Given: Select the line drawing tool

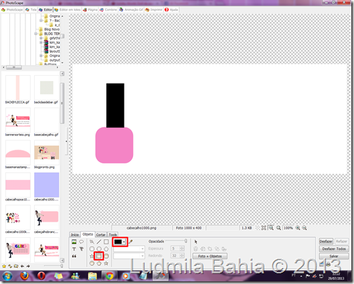Looking at the screenshot, I should (x=99, y=242).
